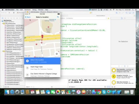
Task: Open the Project navigator folder icon
Action: point(3,18)
